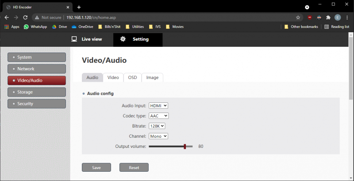This screenshot has width=354, height=181.
Task: Click the tab search dropdown circle icon
Action: (307, 7)
